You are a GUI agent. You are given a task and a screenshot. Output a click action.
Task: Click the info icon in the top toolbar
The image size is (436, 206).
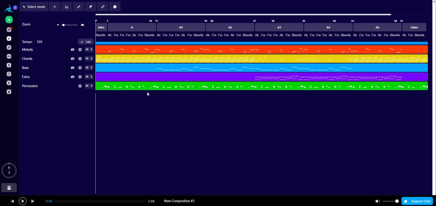coord(115,6)
